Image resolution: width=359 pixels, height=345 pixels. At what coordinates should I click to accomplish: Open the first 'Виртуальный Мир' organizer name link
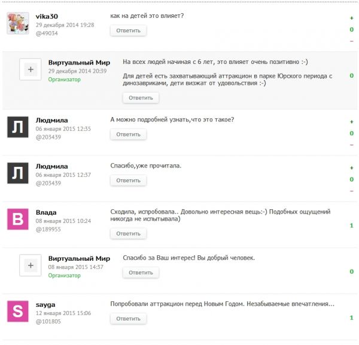[79, 62]
